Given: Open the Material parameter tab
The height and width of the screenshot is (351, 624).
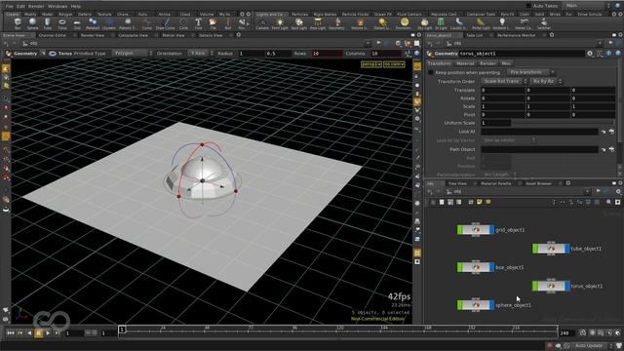Looking at the screenshot, I should click(465, 63).
